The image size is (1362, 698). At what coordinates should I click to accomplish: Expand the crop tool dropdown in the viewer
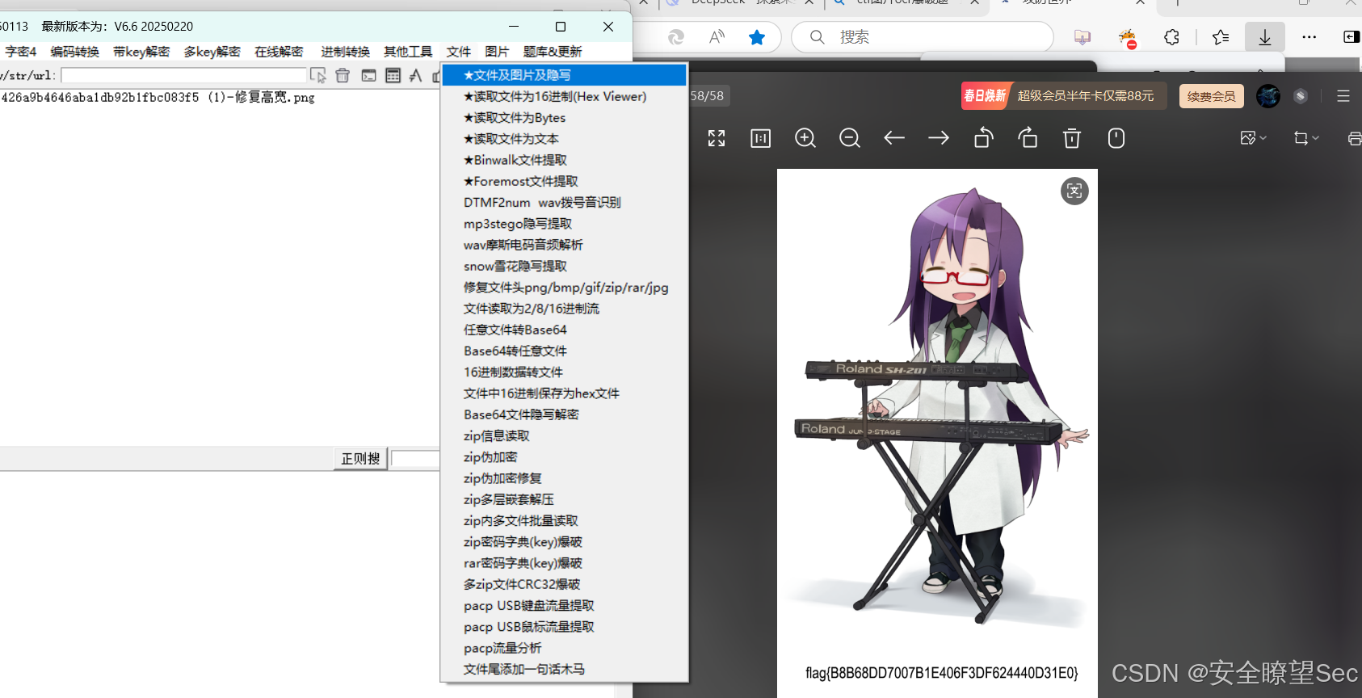(1306, 138)
